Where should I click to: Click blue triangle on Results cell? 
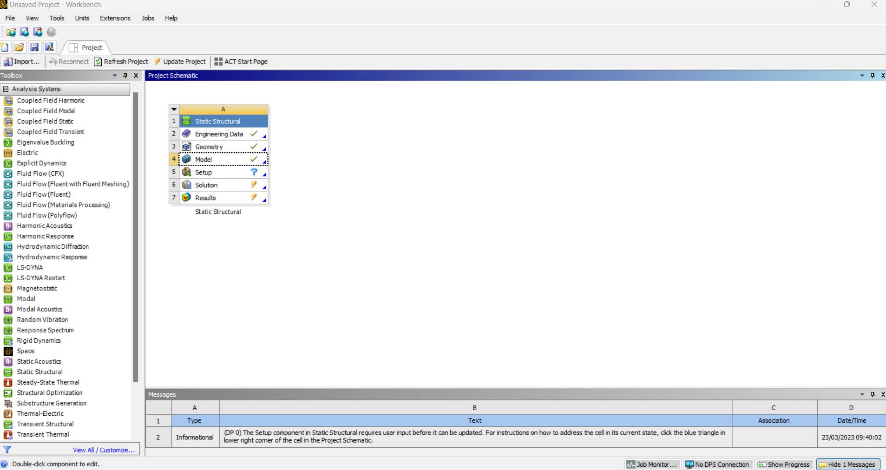tap(264, 200)
